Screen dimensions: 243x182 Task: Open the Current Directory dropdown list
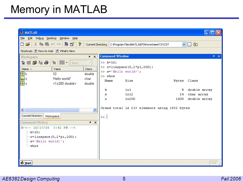(x=184, y=44)
